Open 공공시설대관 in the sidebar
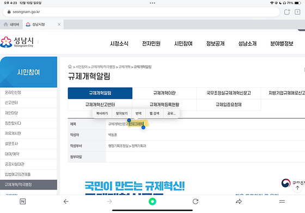 28,164
